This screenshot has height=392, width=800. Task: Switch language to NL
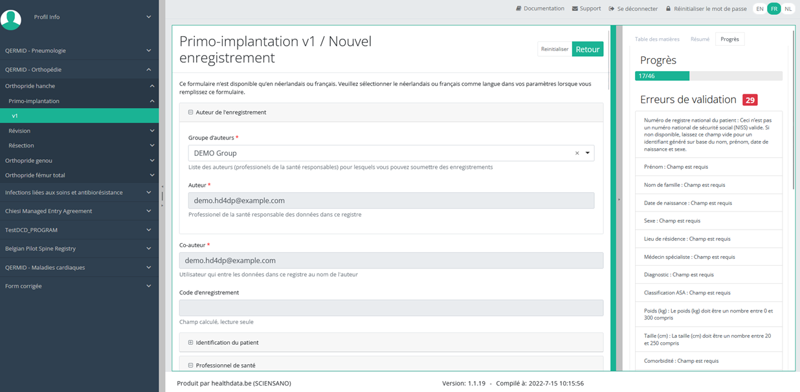(x=788, y=9)
